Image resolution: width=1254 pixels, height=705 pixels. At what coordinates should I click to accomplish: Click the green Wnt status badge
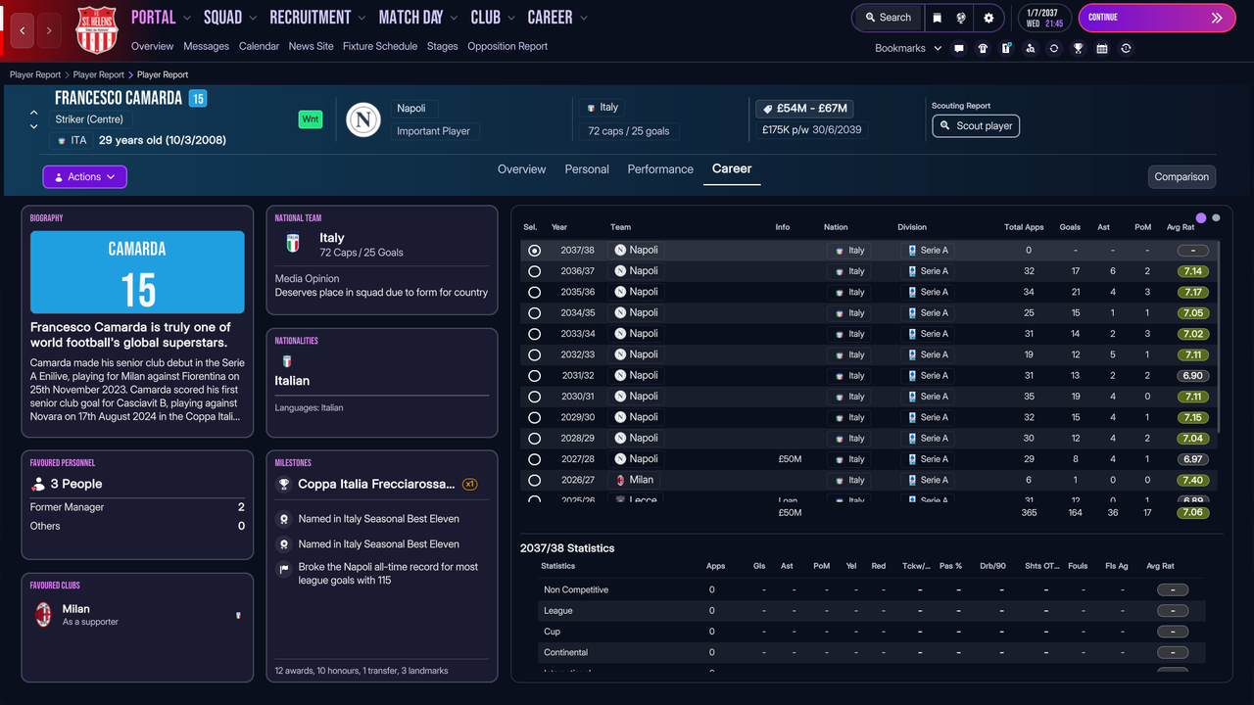(x=311, y=119)
